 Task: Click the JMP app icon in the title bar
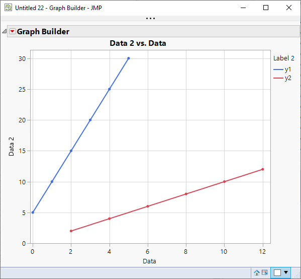pyautogui.click(x=8, y=8)
